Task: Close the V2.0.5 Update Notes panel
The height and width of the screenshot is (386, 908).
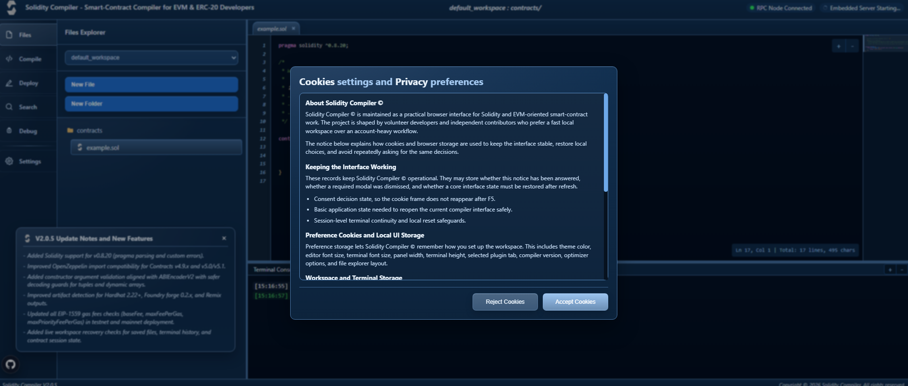Action: pos(224,238)
